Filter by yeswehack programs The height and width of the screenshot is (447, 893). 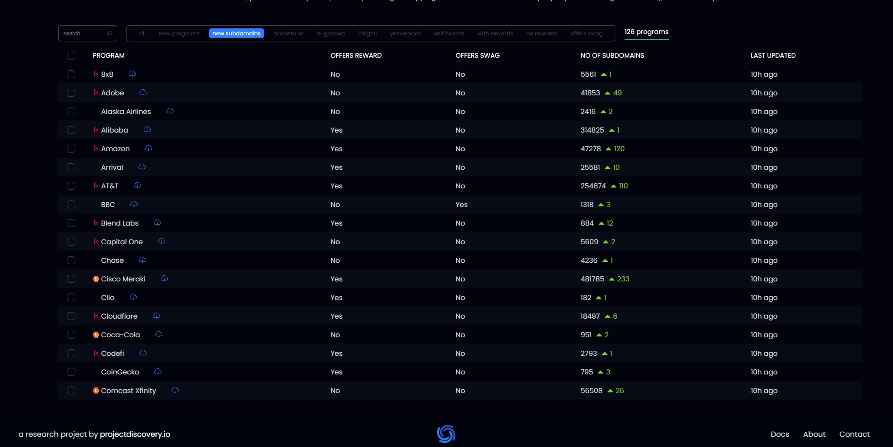click(406, 33)
